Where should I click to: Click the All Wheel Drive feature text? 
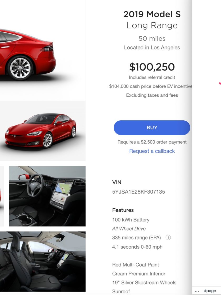click(x=129, y=229)
